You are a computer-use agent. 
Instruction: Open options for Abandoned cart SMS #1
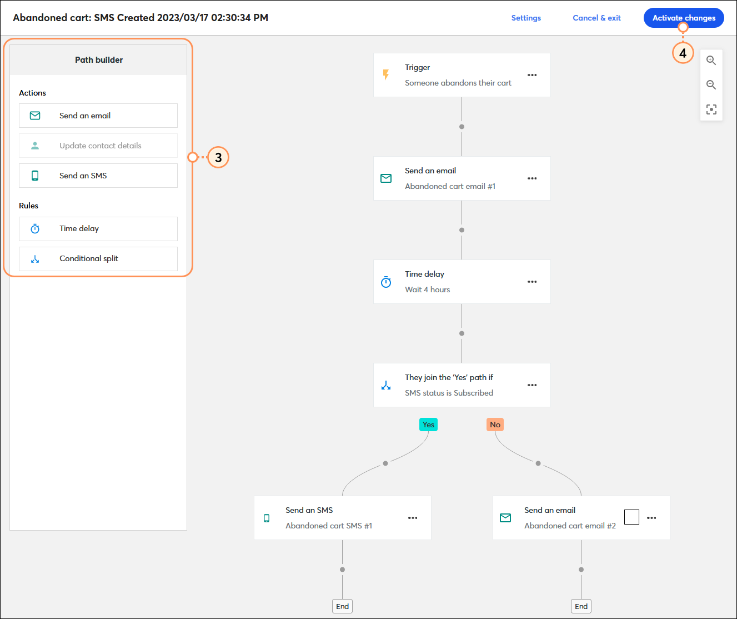(x=413, y=518)
